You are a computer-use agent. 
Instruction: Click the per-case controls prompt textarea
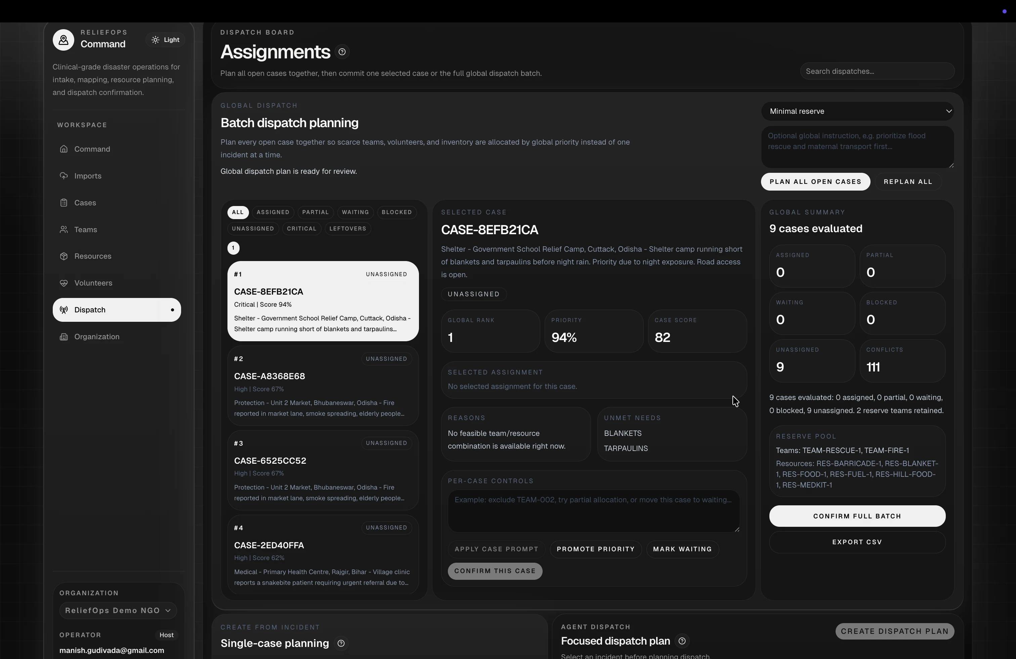pyautogui.click(x=594, y=511)
